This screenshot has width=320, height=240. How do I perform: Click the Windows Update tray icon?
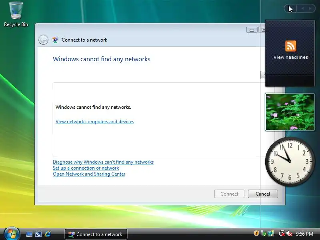tap(264, 234)
